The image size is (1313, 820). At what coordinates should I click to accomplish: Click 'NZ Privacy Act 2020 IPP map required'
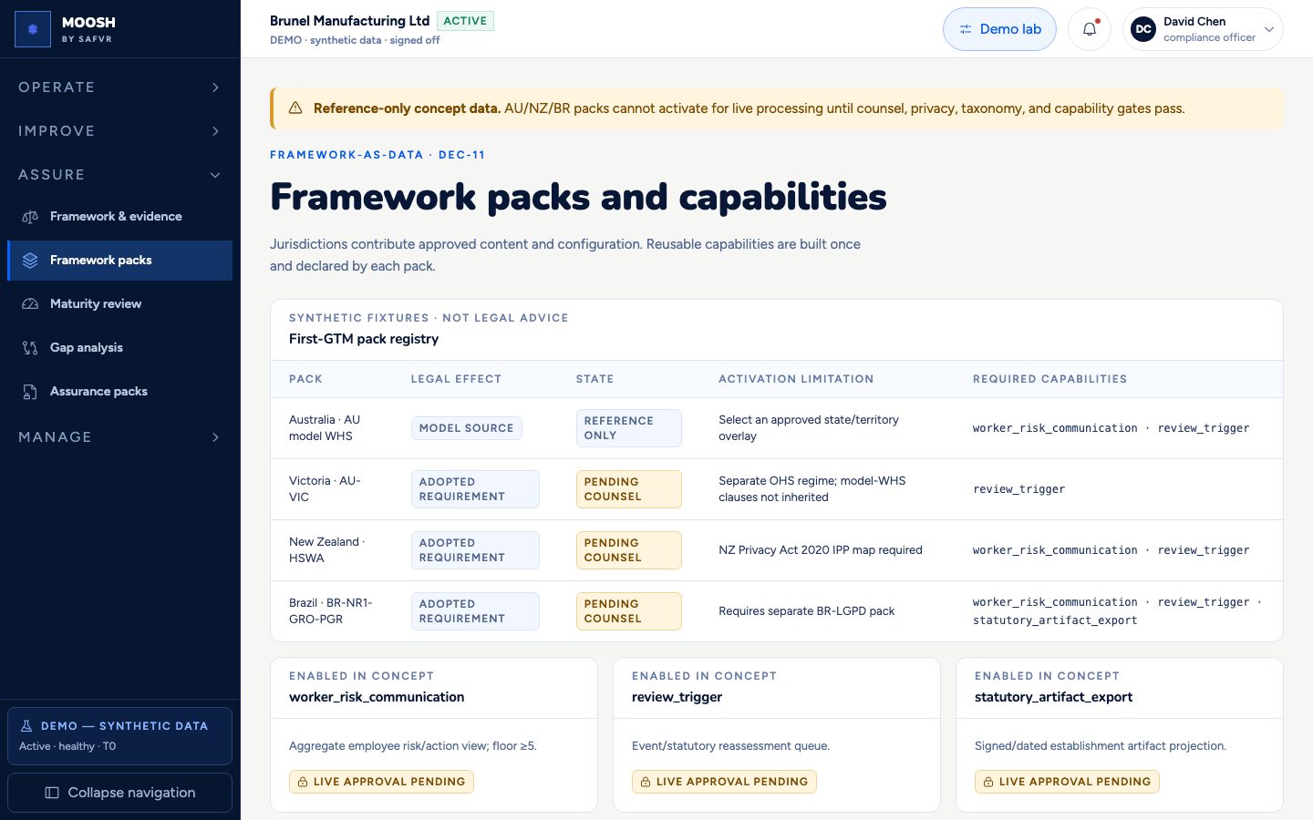821,550
